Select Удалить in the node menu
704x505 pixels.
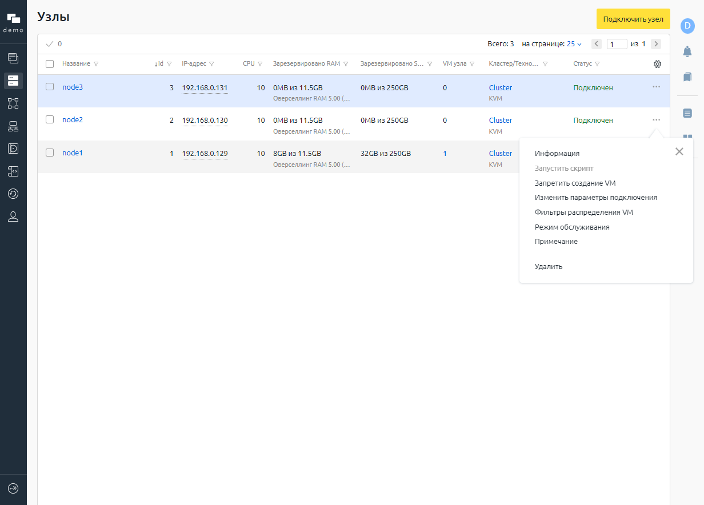549,266
